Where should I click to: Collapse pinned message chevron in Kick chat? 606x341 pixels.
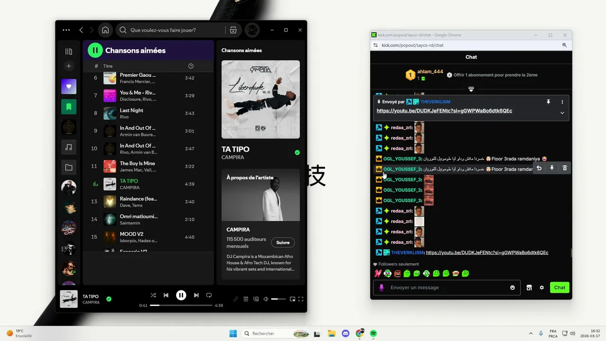tap(562, 113)
